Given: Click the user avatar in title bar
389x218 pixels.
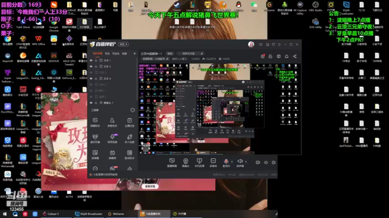Looking at the screenshot, I should click(x=251, y=44).
